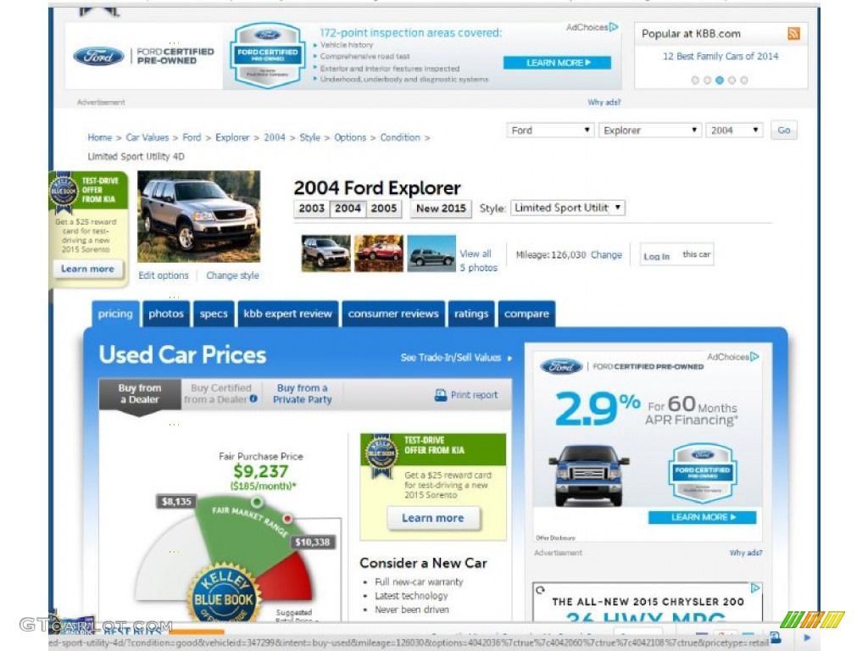Click the $9,237 Fair Purchase Price value
The image size is (868, 651).
(x=261, y=471)
